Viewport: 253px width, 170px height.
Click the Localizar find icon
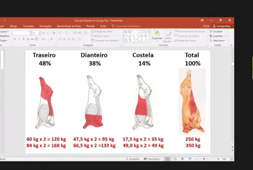210,31
